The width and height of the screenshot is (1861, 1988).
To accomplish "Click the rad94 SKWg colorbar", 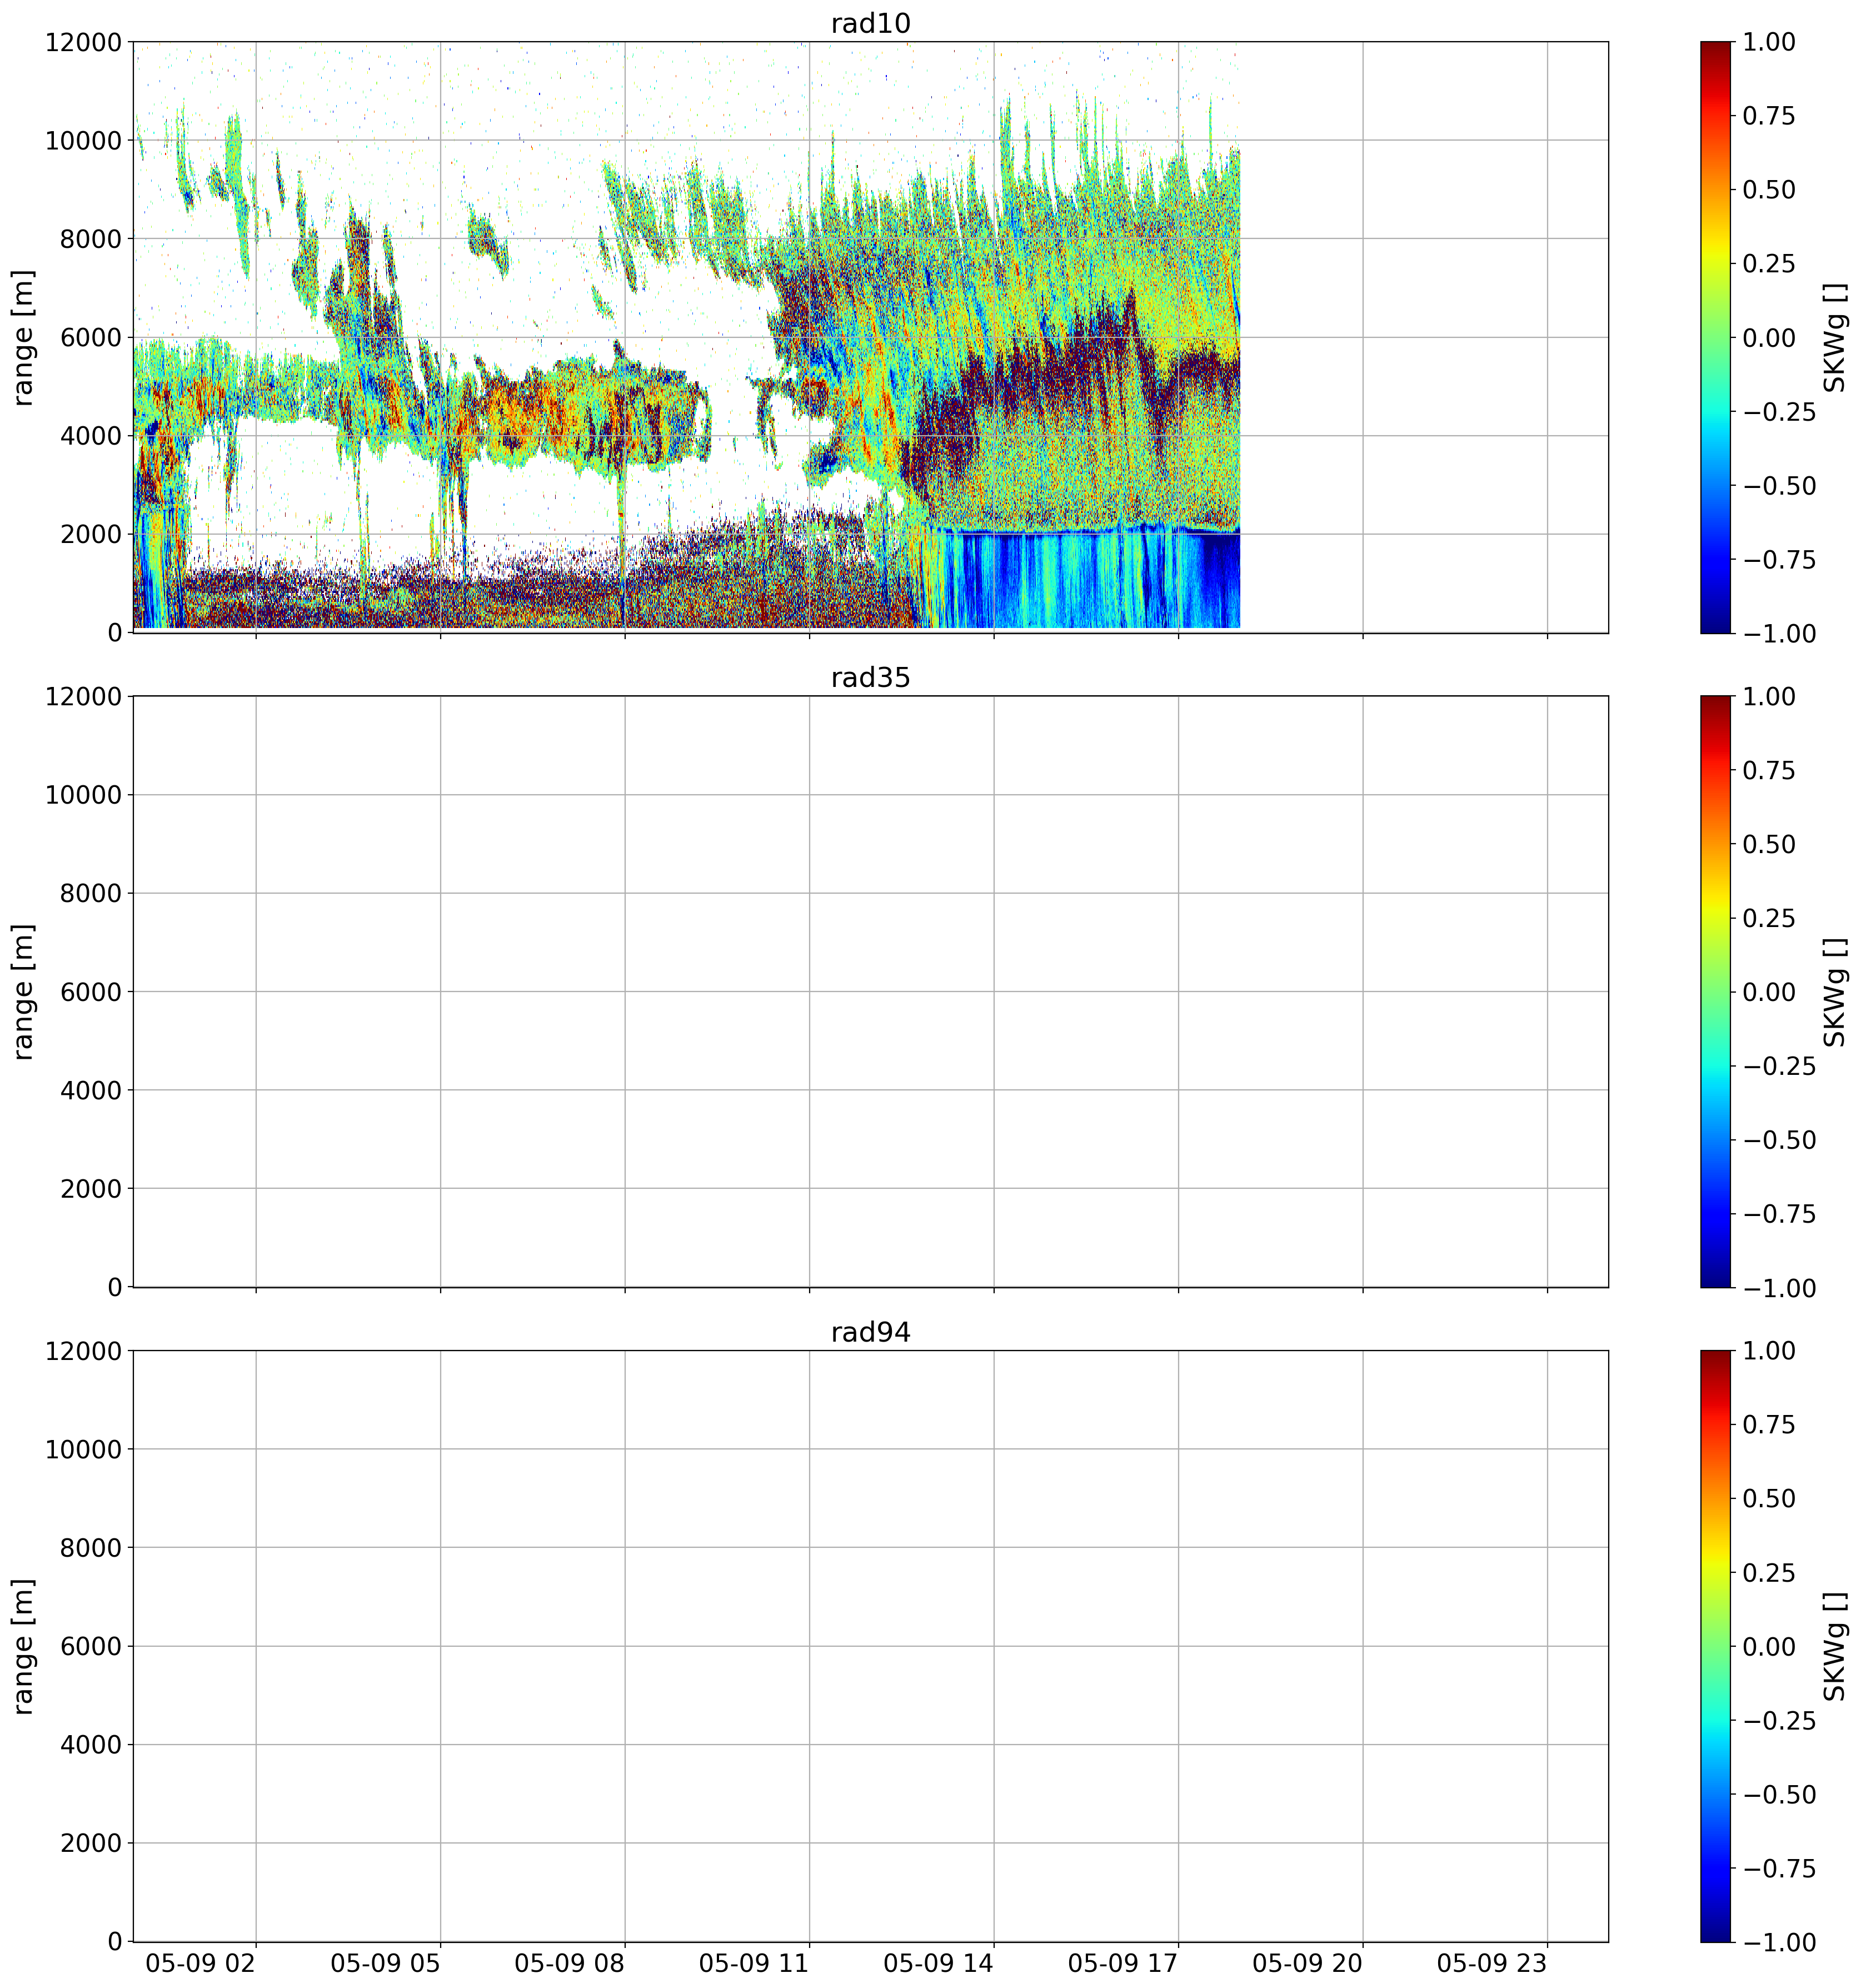I will coord(1715,1646).
